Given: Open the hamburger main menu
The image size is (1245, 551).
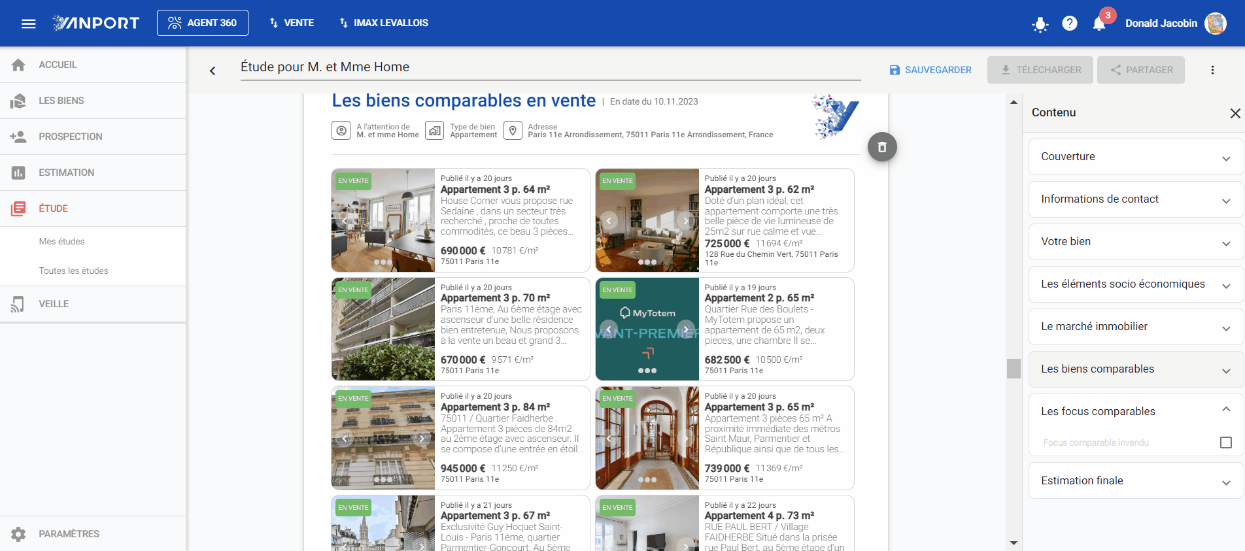Looking at the screenshot, I should tap(28, 24).
